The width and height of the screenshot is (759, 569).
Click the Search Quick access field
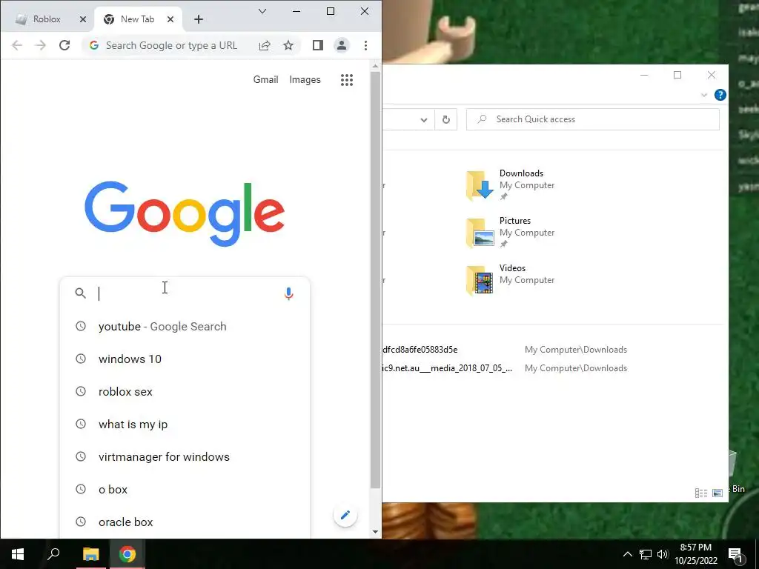(x=592, y=119)
